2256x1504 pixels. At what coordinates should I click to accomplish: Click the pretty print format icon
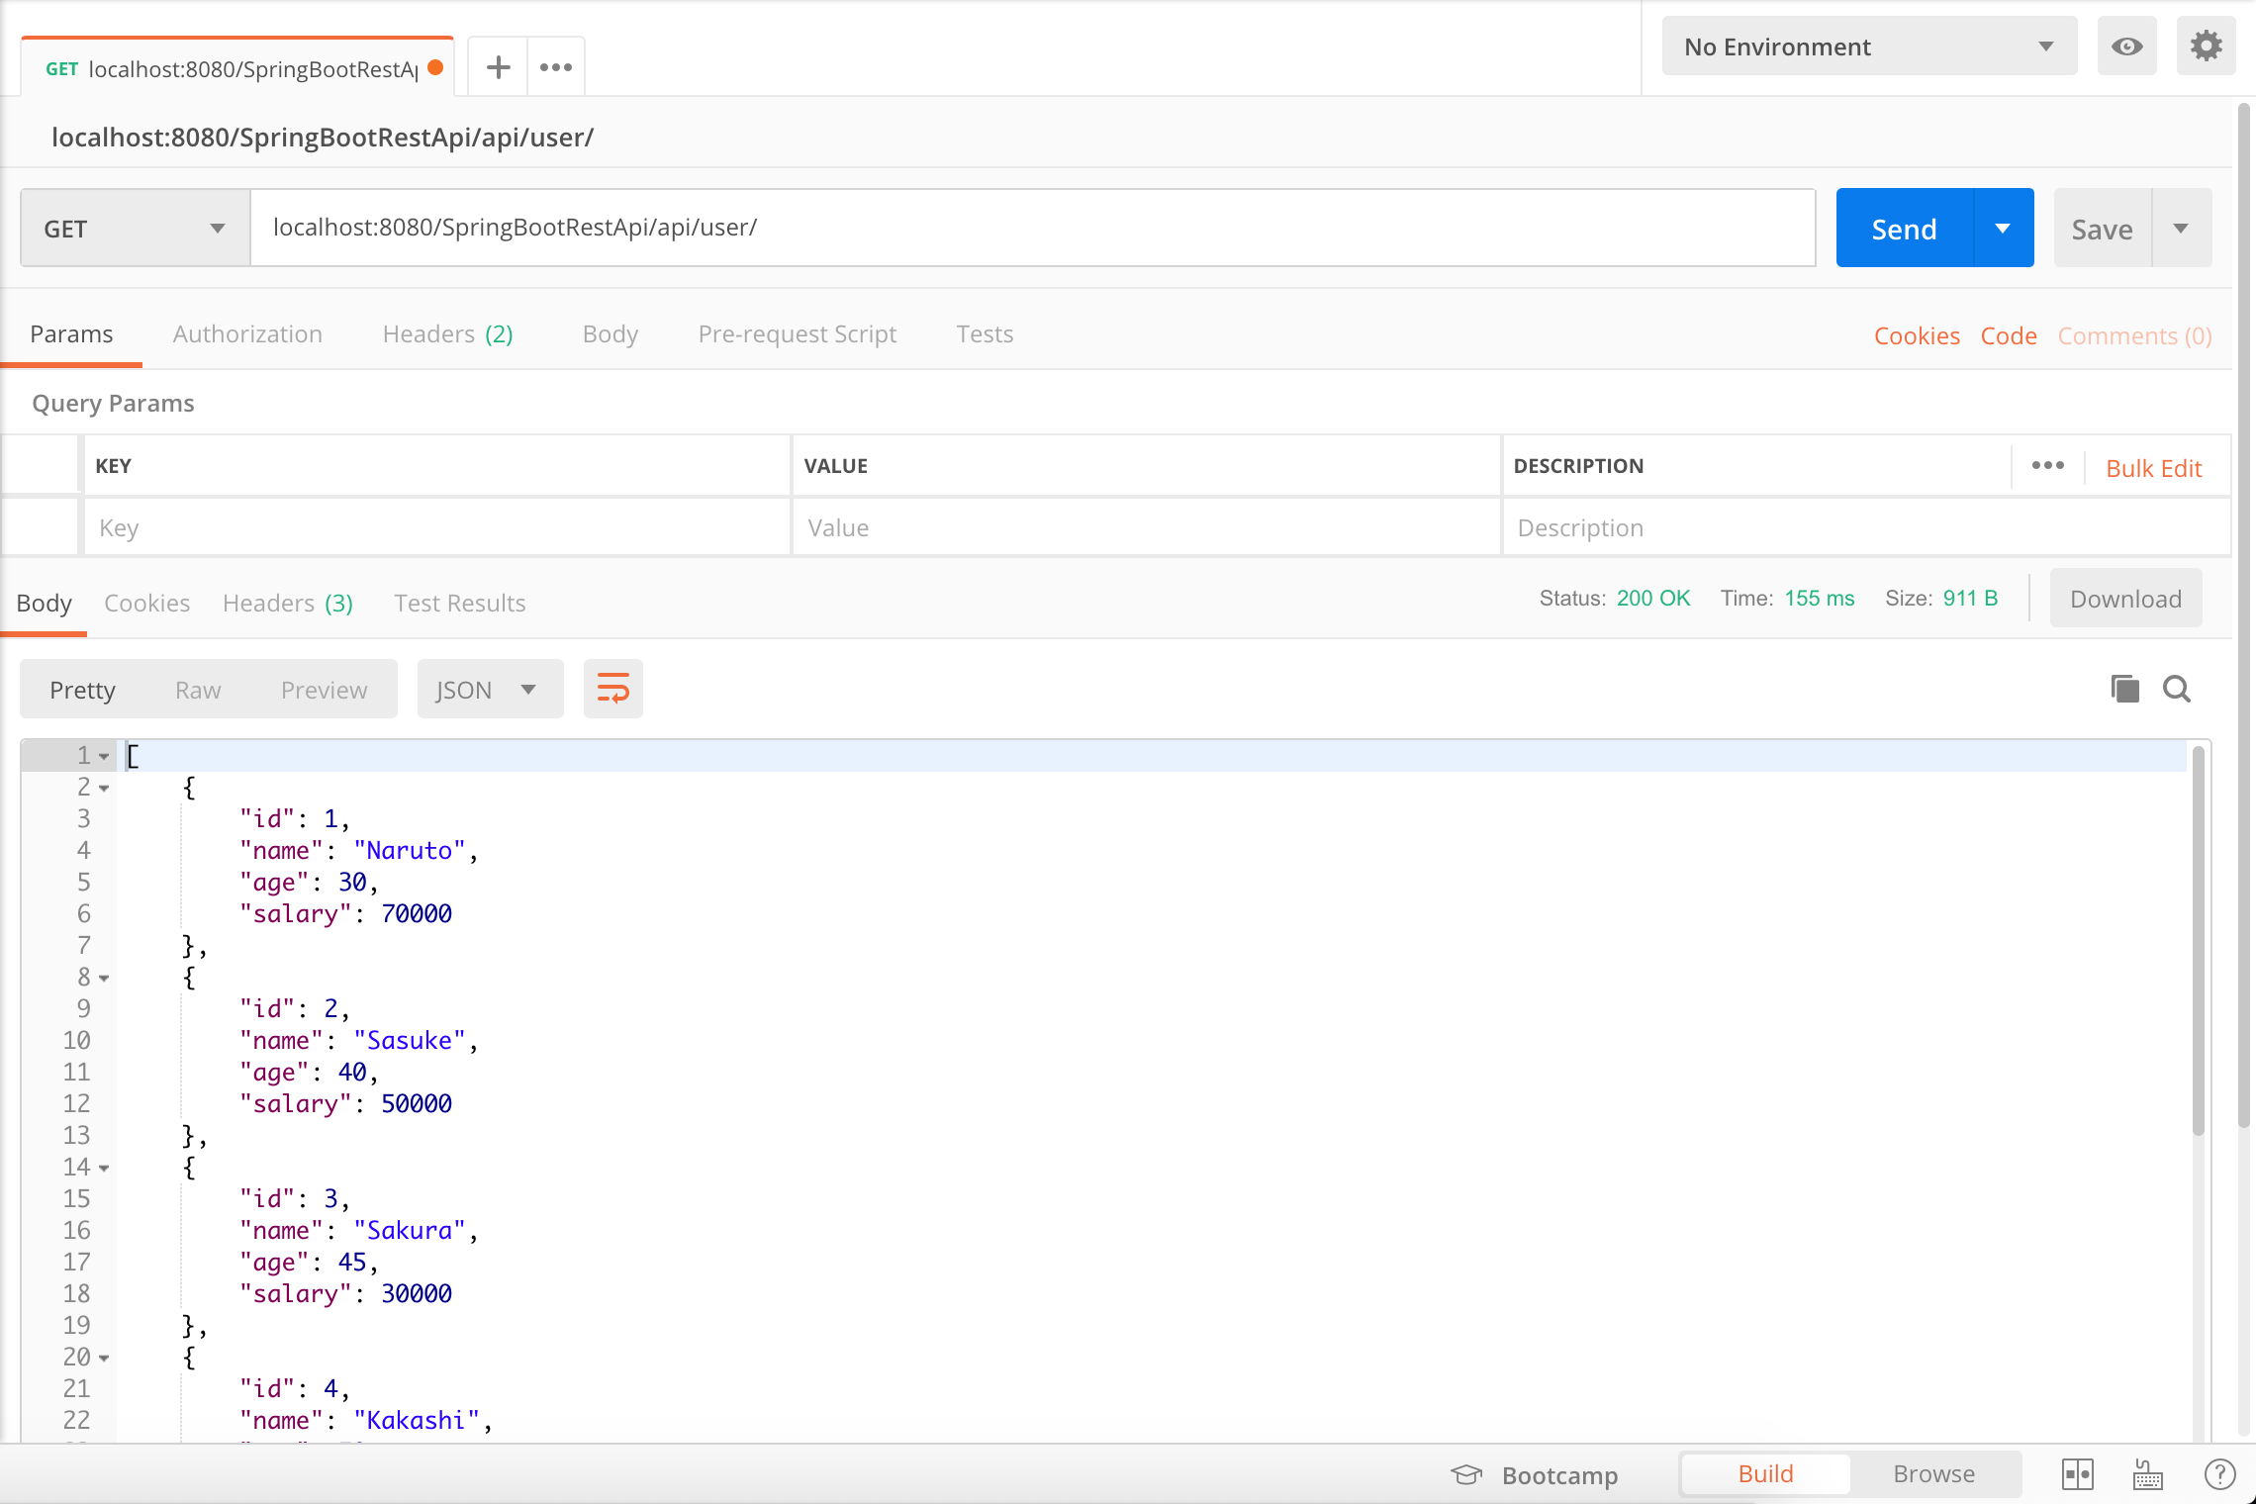coord(612,689)
